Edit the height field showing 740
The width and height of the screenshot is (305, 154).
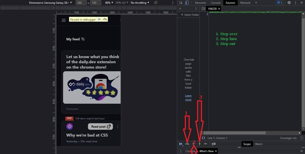95,3
